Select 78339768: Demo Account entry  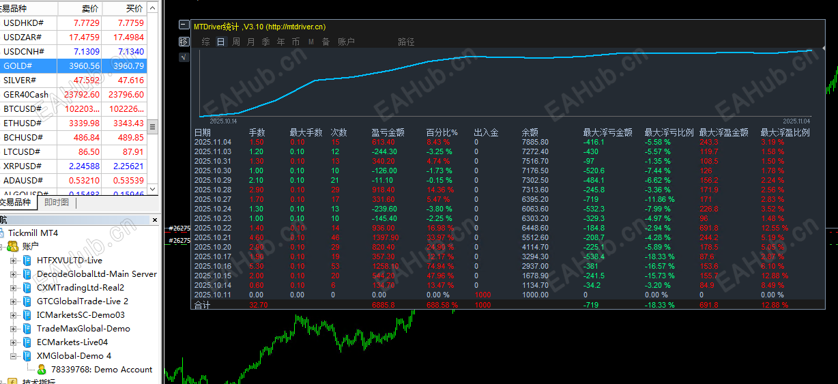click(102, 369)
